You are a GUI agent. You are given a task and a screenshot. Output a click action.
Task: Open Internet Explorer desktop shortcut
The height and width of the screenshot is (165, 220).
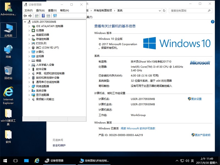tap(8, 95)
